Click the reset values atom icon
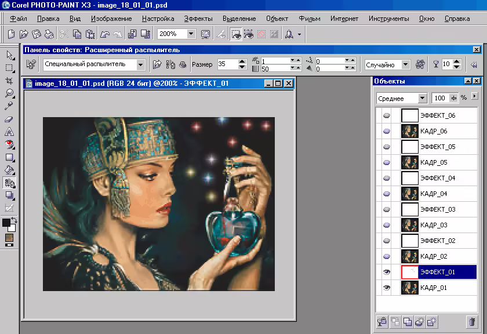Screen dimensions: 487x334 420,64
